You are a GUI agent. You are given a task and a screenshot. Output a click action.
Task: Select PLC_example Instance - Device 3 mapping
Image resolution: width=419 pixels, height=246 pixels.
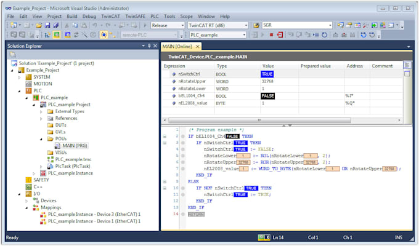pos(94,214)
